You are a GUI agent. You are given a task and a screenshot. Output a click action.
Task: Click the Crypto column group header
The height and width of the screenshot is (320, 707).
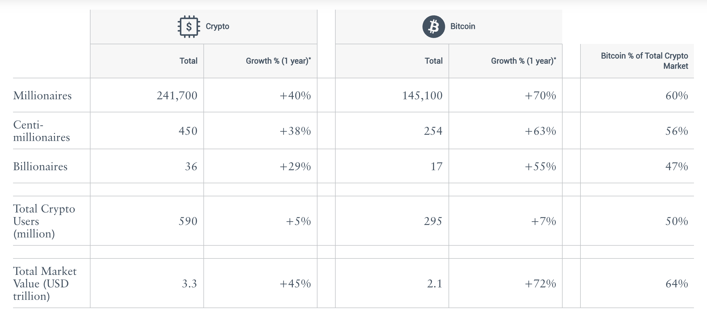point(217,26)
